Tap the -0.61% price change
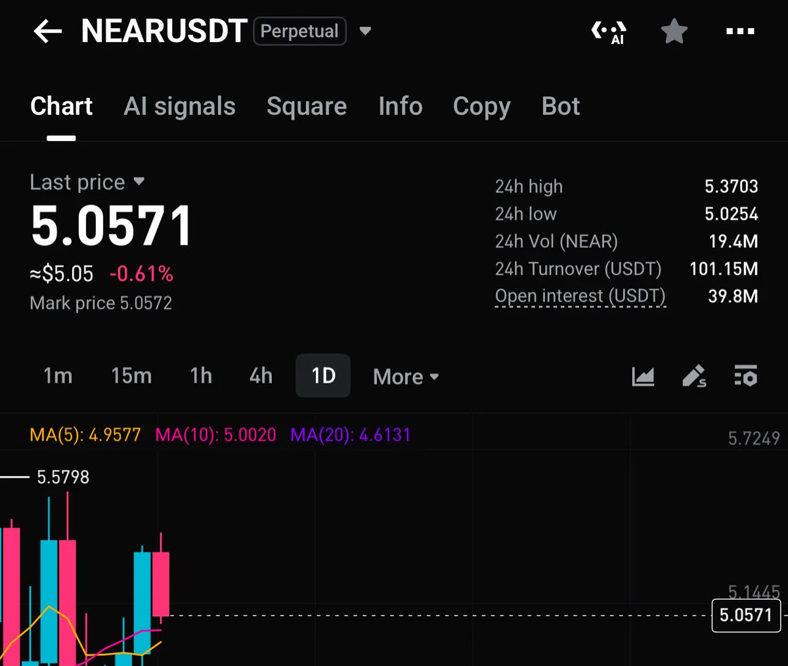Viewport: 788px width, 666px height. [x=141, y=274]
